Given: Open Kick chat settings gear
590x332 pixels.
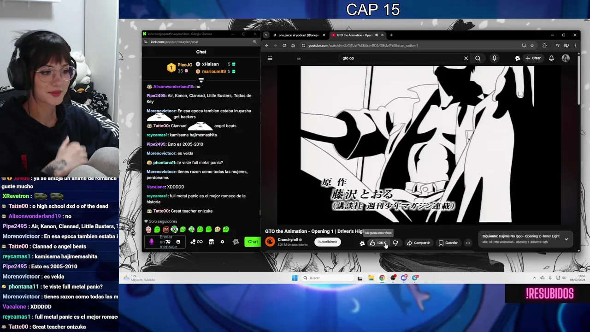Looking at the screenshot, I should [222, 242].
